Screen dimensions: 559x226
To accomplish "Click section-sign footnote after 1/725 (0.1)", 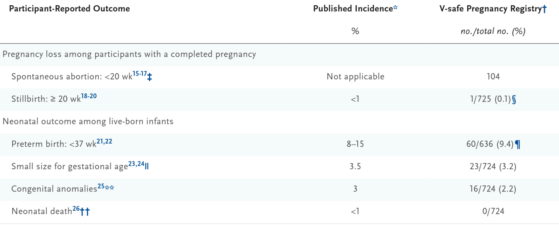I will 514,99.
